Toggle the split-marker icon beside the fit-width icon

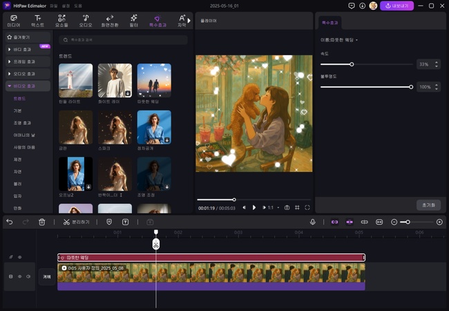tap(364, 222)
